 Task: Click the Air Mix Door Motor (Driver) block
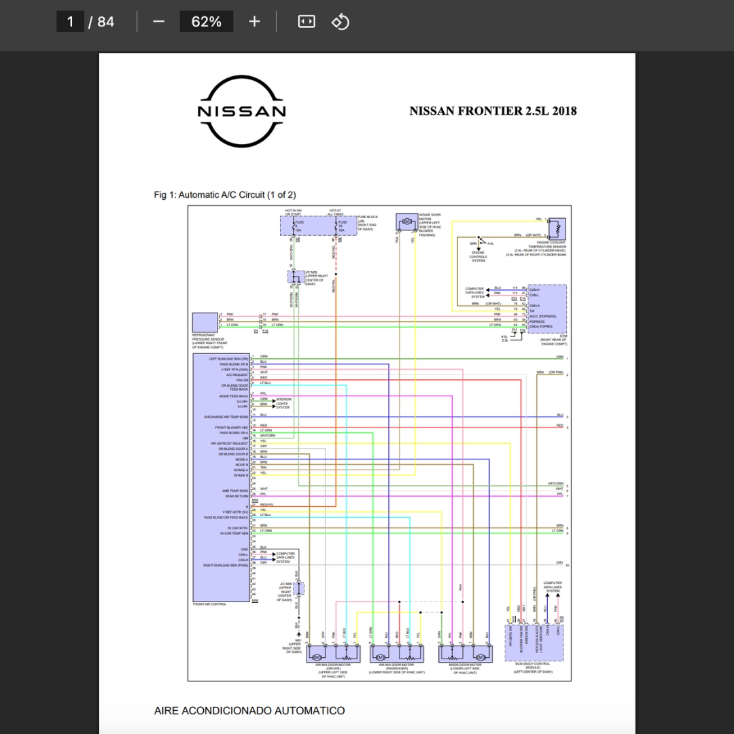tap(333, 654)
